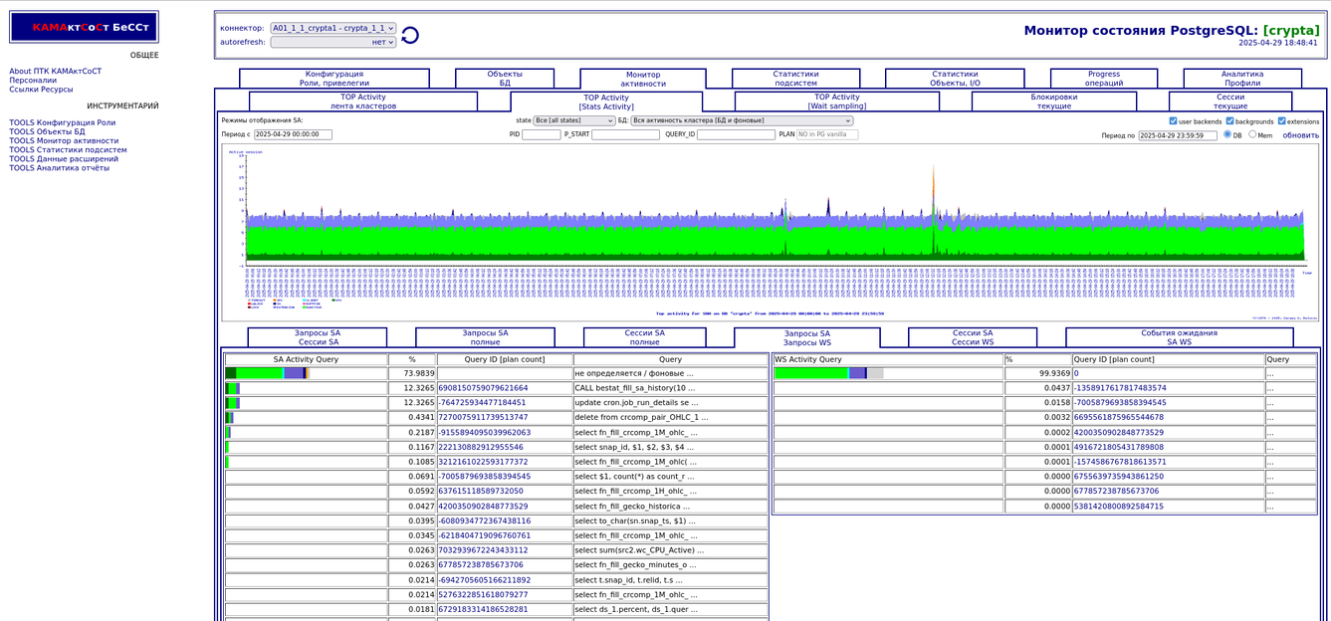
Task: Open the state filter dropdown
Action: (573, 120)
